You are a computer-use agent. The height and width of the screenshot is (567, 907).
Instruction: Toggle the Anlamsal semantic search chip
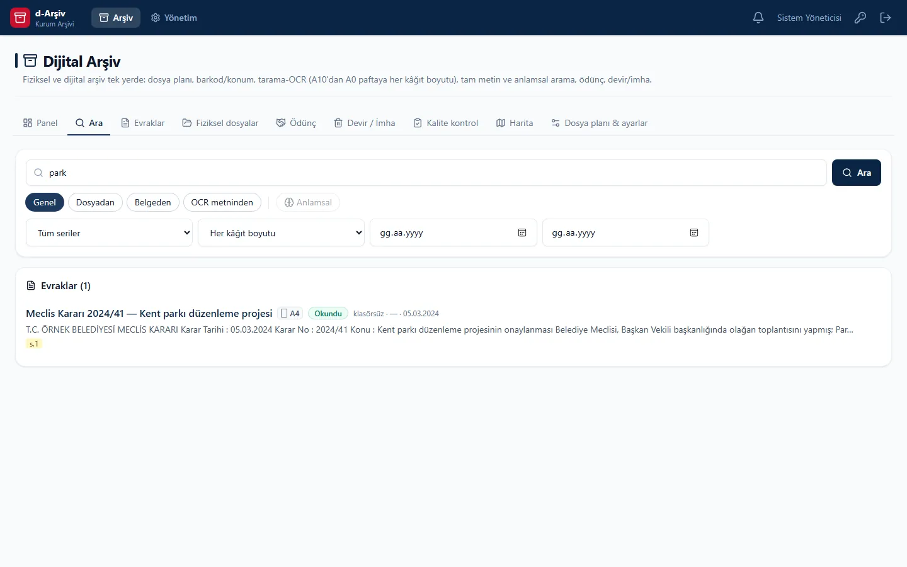[308, 202]
